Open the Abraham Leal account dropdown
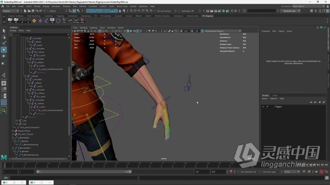The height and width of the screenshot is (185, 330). point(290,11)
